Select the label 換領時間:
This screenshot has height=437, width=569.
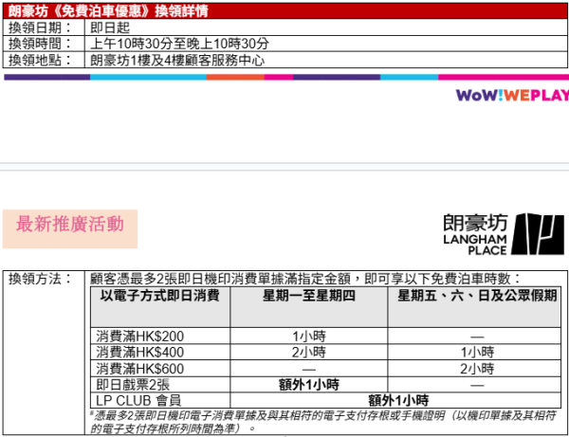point(40,44)
